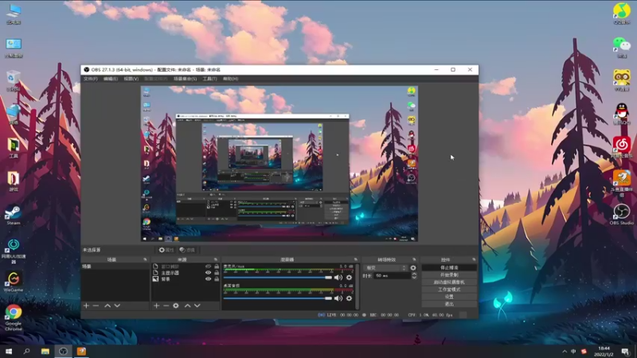Click 停止推流 button
The width and height of the screenshot is (637, 358).
[449, 268]
